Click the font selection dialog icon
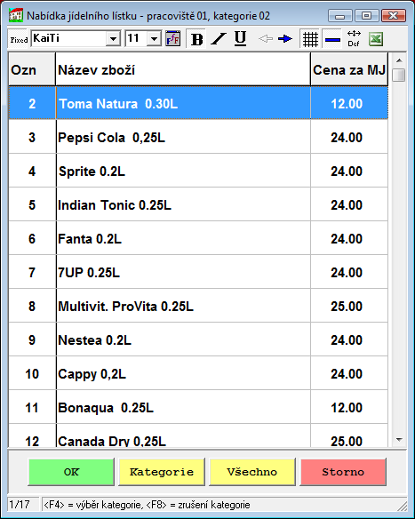The height and width of the screenshot is (519, 415). coord(172,39)
